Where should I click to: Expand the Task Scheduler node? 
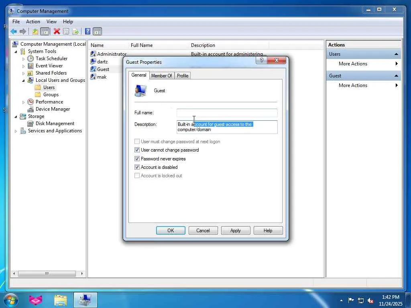point(23,59)
